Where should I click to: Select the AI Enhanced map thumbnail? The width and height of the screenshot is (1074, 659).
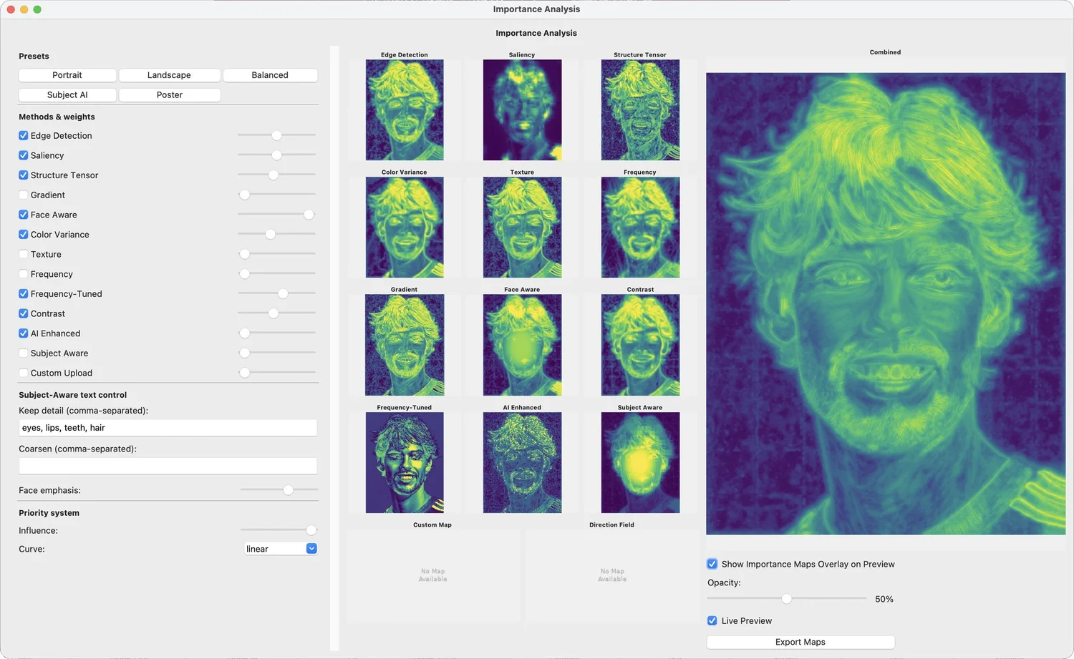click(x=522, y=462)
